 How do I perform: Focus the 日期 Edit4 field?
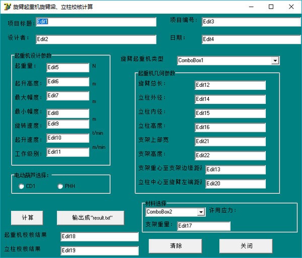(251, 39)
